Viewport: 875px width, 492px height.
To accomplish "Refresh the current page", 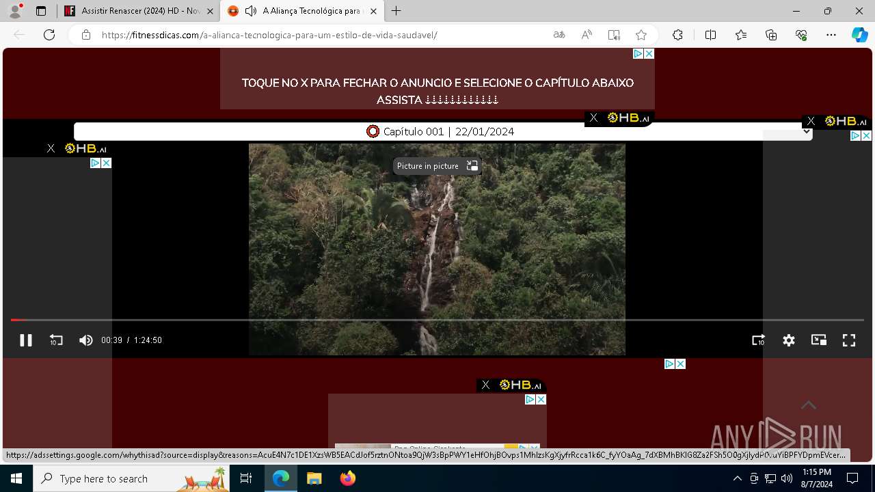I will coord(49,35).
